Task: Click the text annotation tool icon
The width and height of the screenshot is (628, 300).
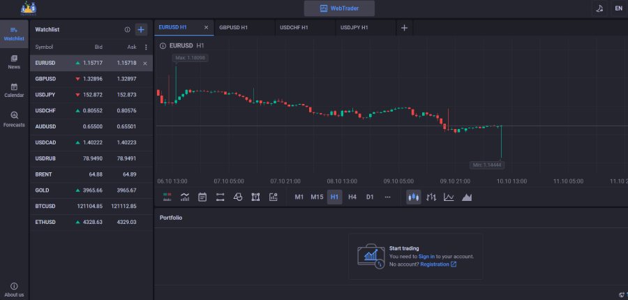Action: [x=255, y=197]
